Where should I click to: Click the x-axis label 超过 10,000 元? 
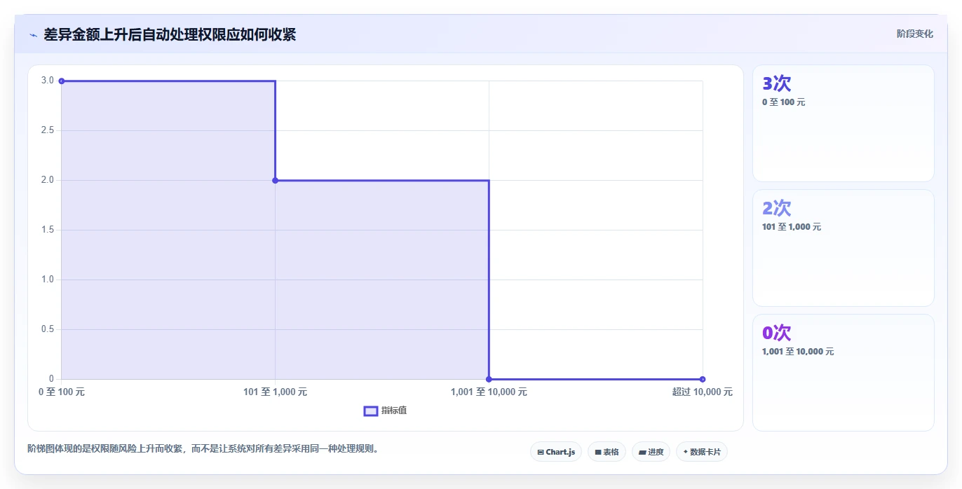point(703,392)
